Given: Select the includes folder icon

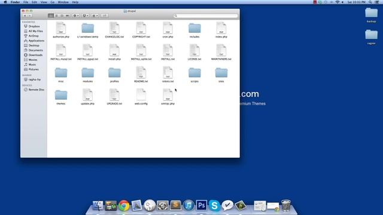Looking at the screenshot, I should [194, 28].
